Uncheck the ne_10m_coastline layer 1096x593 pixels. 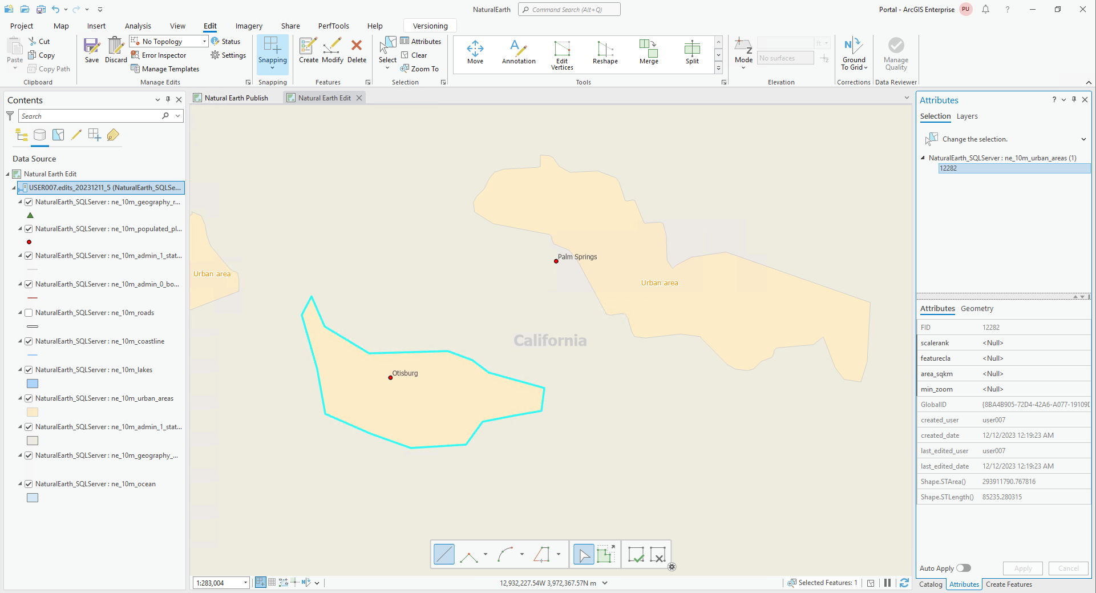(29, 341)
